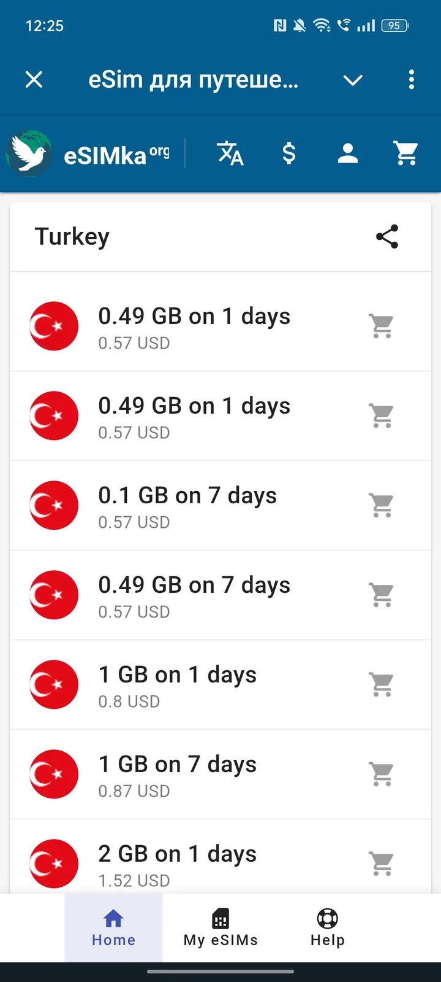
Task: Change currency via dollar sign icon
Action: pyautogui.click(x=289, y=153)
